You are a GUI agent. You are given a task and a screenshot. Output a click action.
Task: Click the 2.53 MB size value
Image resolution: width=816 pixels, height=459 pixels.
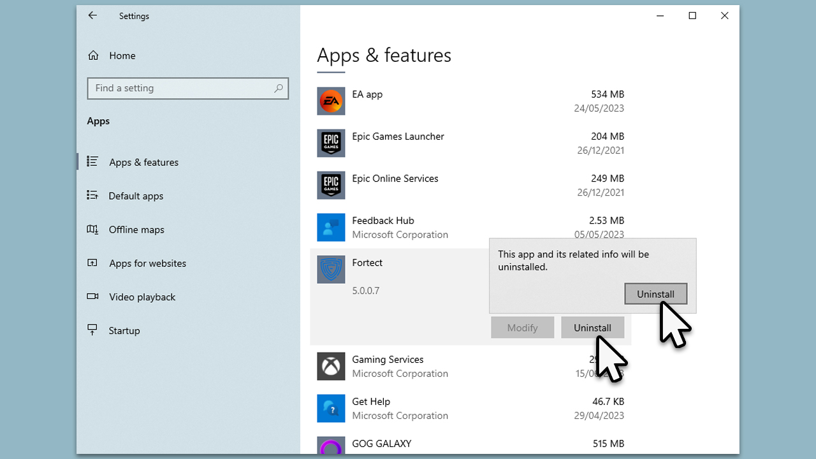pyautogui.click(x=606, y=221)
